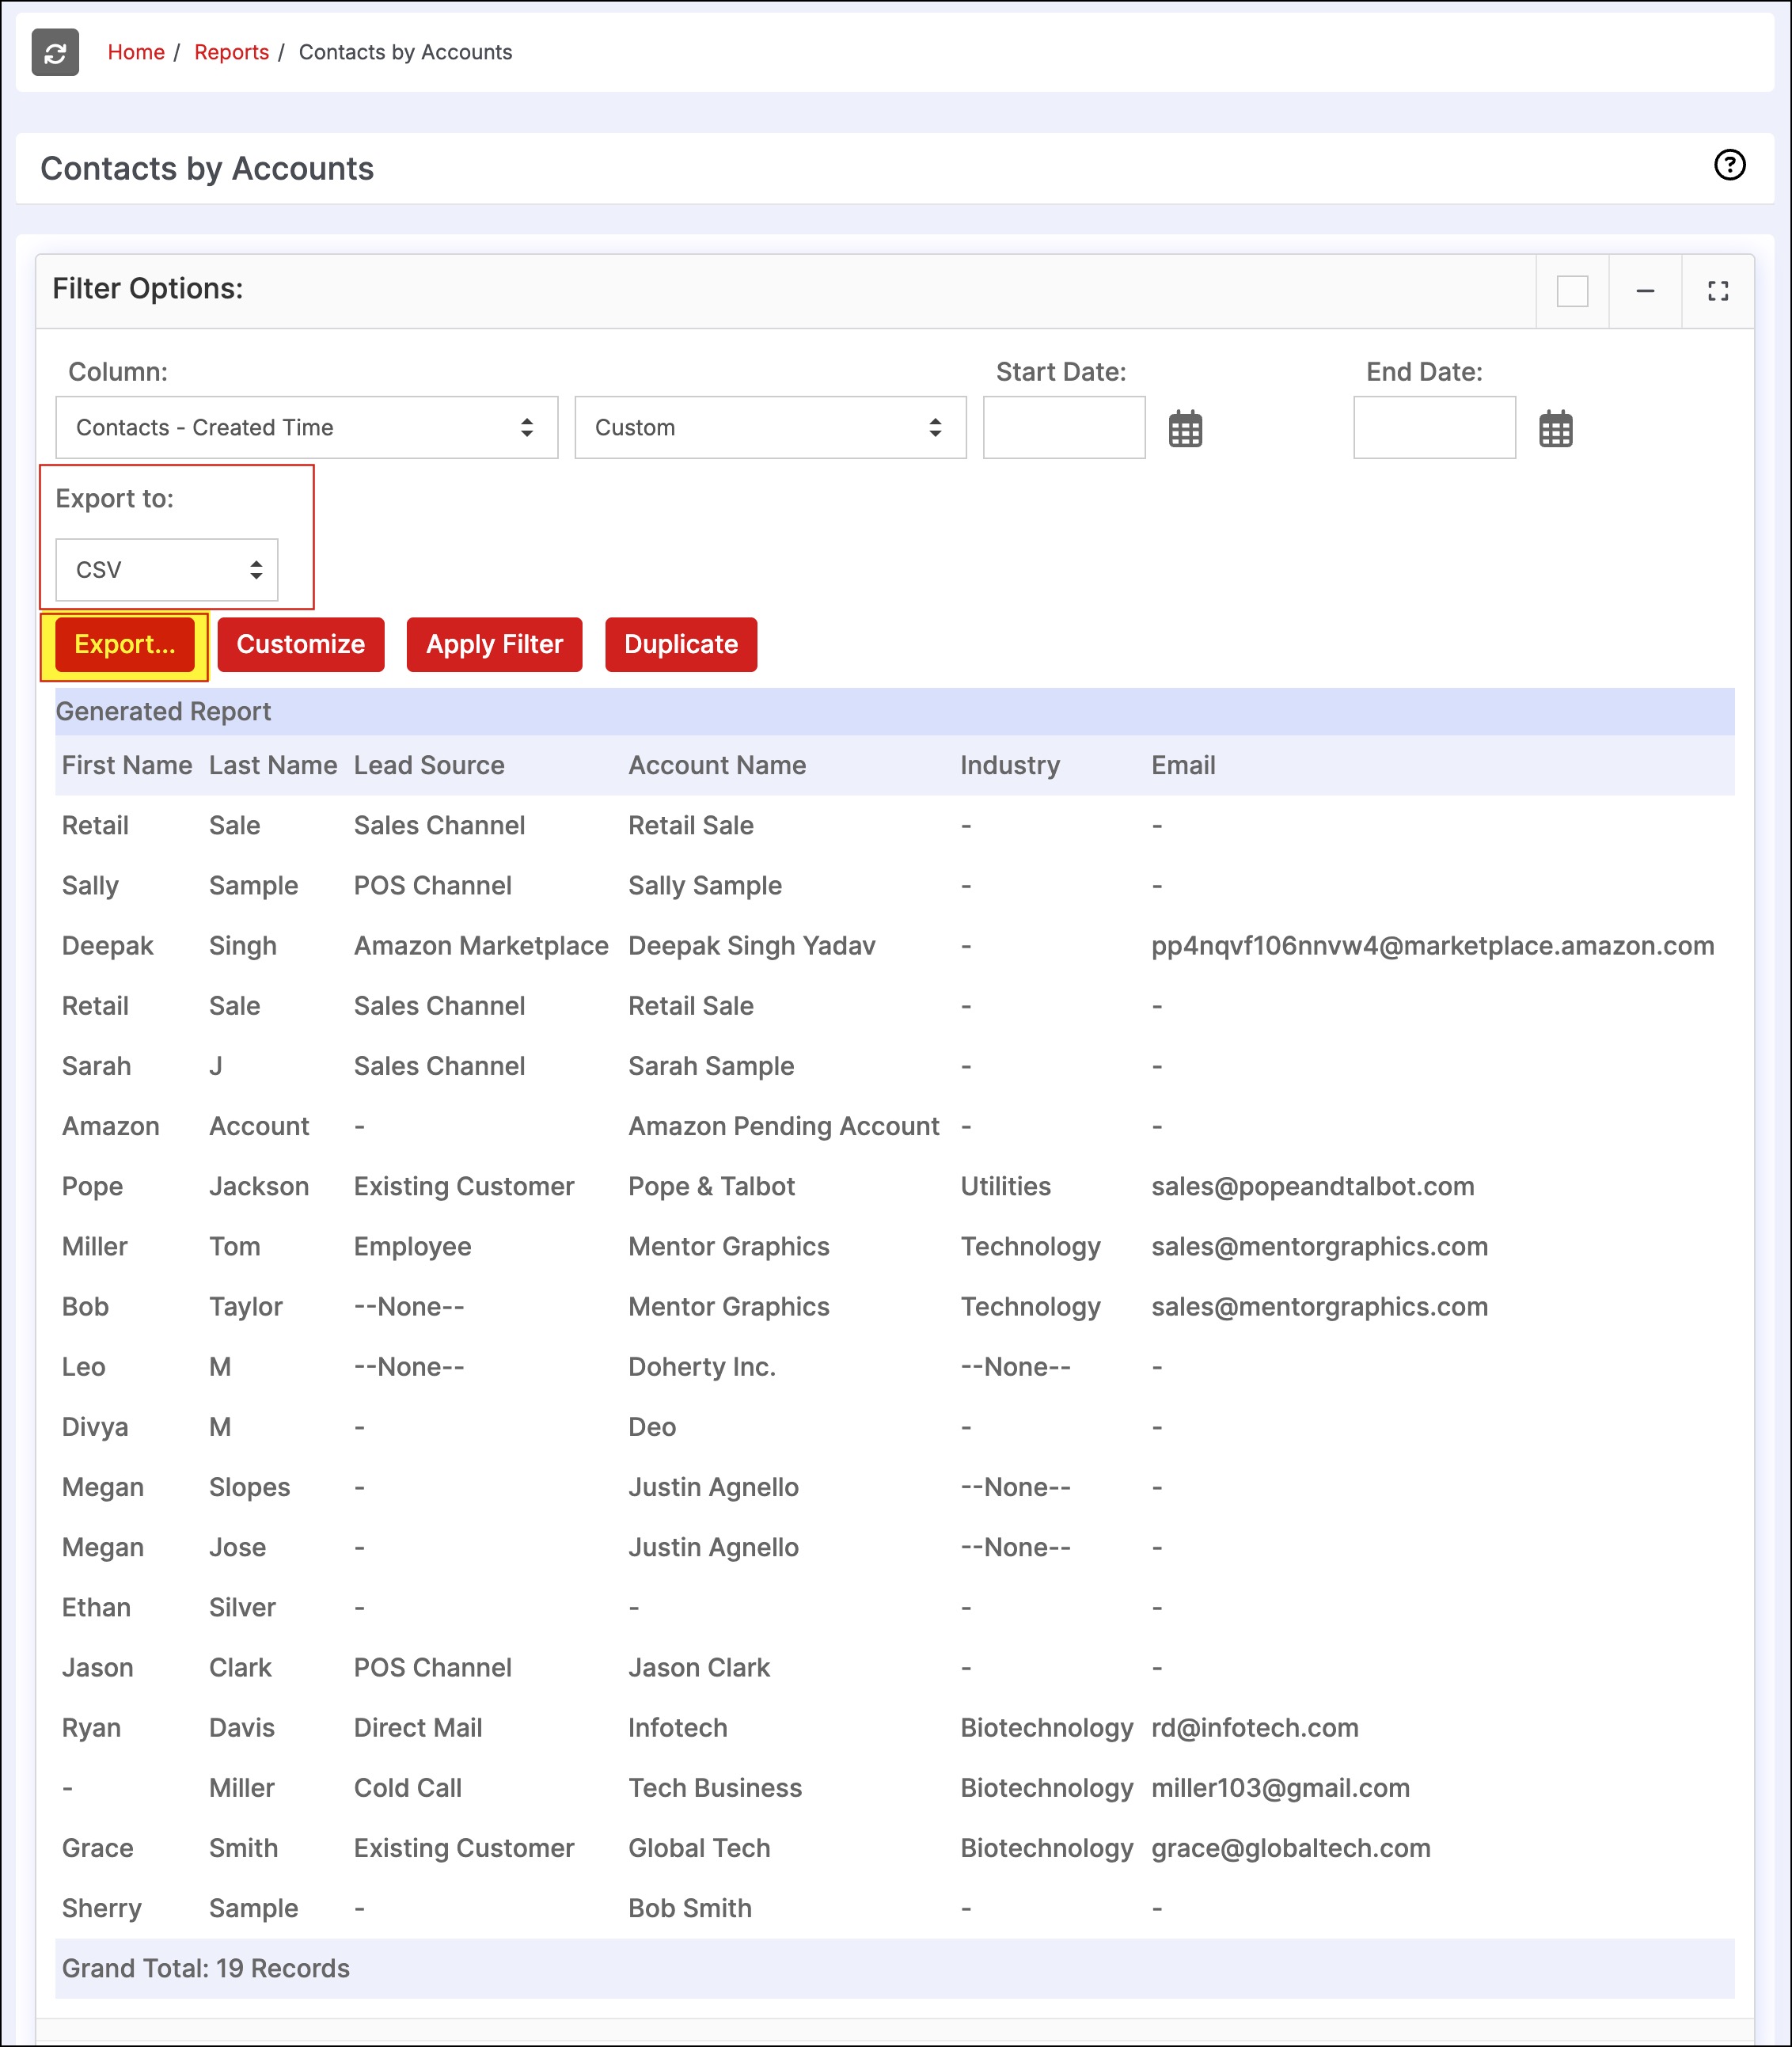The width and height of the screenshot is (1792, 2047).
Task: Click the Global Tech account cell
Action: (x=699, y=1848)
